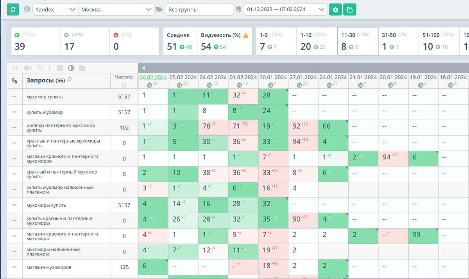Viewport: 469px width, 279px height.
Task: Click position cell 66 under 24.01.2024
Action: [x=333, y=127]
